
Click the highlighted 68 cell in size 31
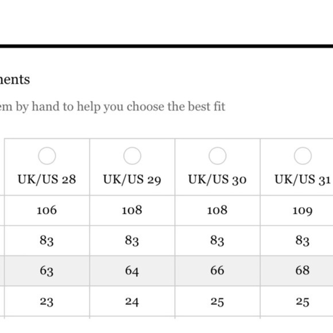pos(303,270)
